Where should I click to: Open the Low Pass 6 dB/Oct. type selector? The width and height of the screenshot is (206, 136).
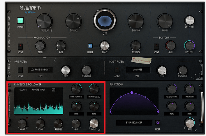pos(40,70)
